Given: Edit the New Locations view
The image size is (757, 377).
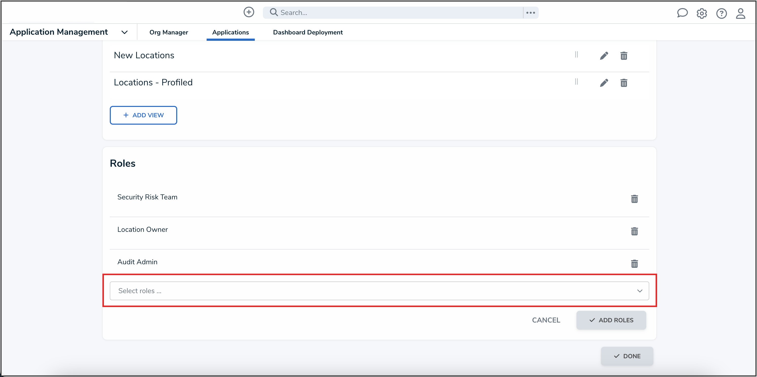Looking at the screenshot, I should click(x=604, y=55).
